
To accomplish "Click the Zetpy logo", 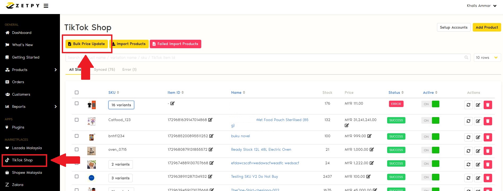I will pos(23,6).
